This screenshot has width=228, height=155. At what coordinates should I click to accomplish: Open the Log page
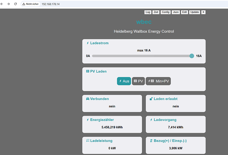(148, 12)
